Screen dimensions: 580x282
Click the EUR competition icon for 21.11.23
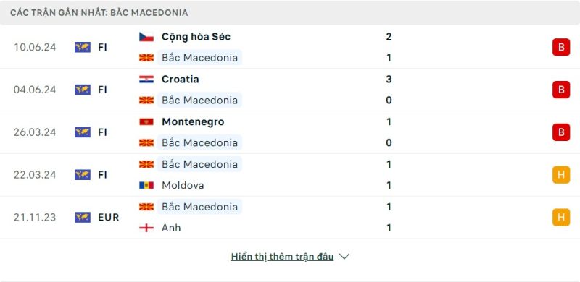pos(83,217)
